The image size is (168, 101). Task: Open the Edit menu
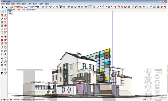(8, 4)
